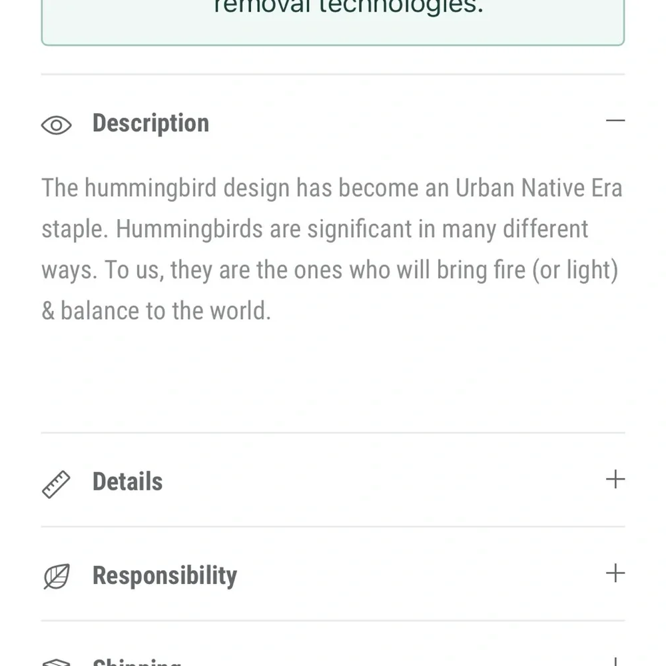Click "Hummingbirds are significant" sentence text
This screenshot has width=666, height=666.
[264, 229]
